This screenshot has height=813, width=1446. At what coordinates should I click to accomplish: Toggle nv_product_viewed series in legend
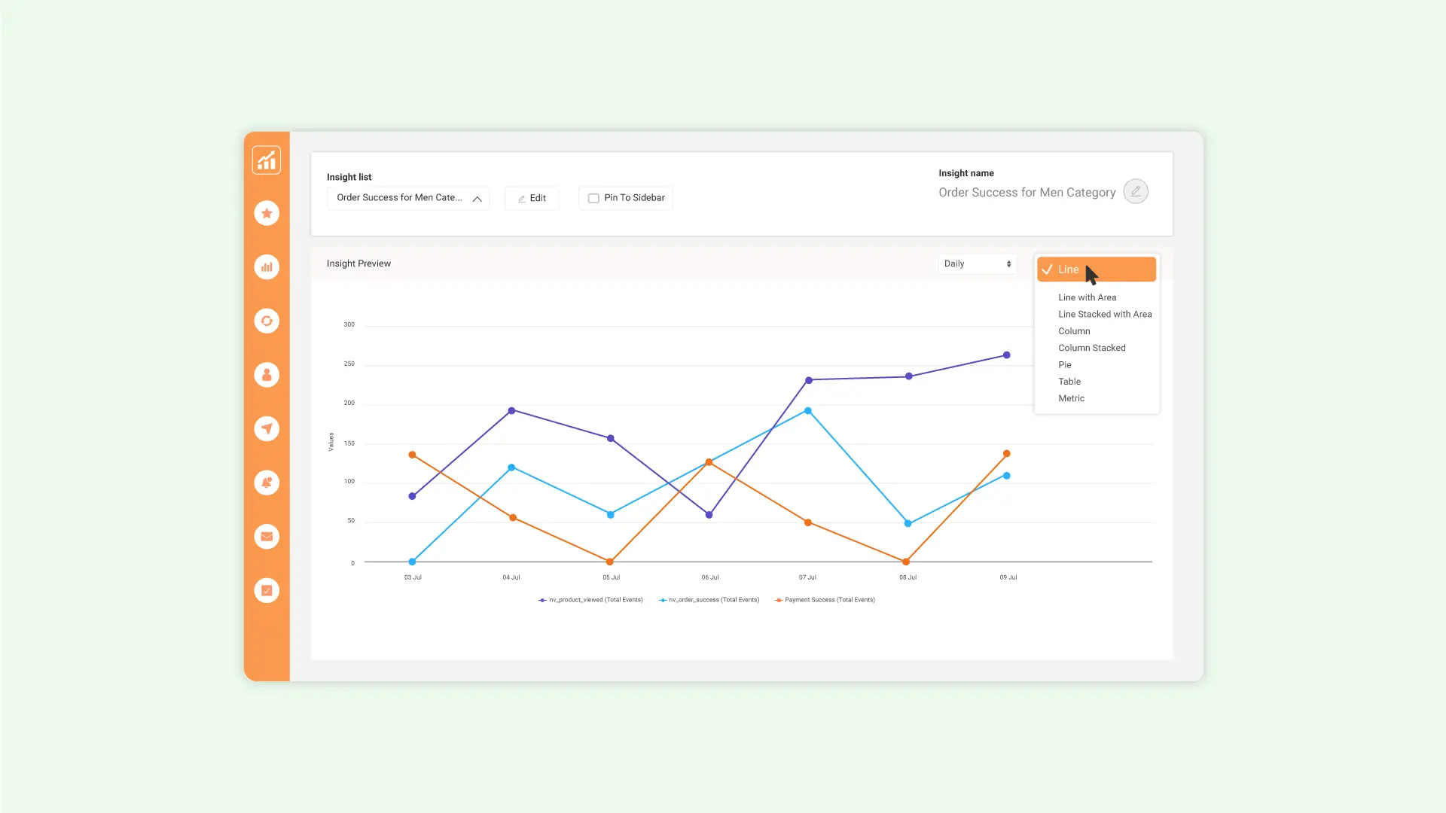[x=591, y=600]
